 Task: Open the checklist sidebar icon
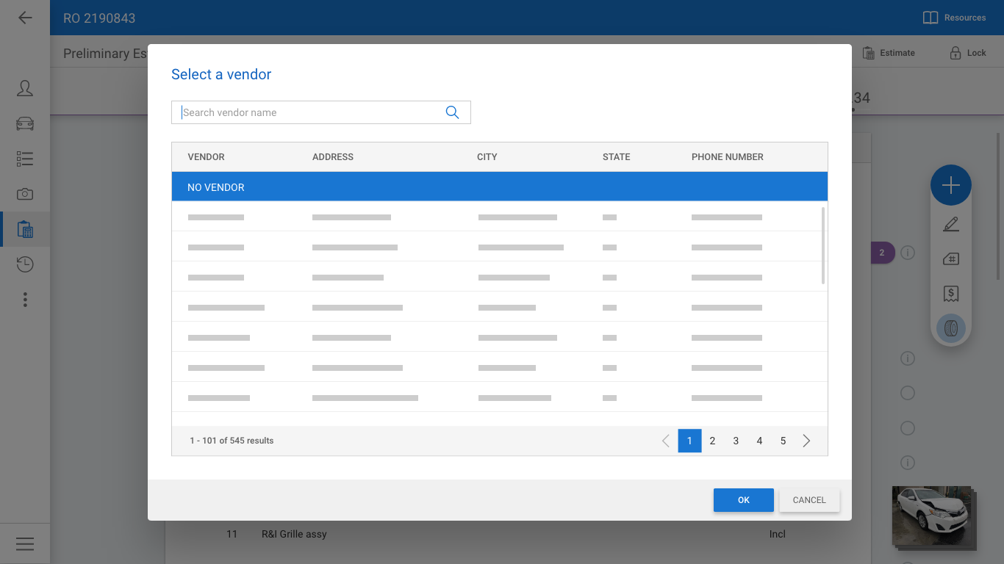(25, 159)
